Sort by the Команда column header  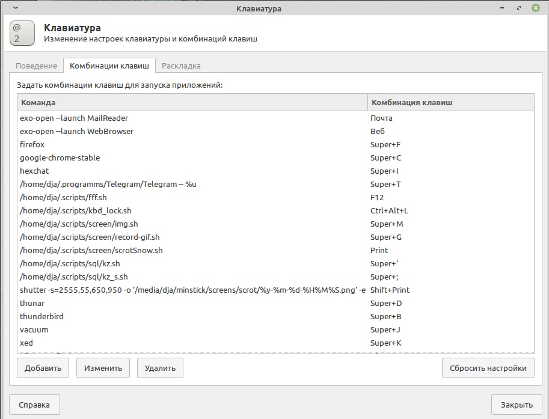(192, 102)
